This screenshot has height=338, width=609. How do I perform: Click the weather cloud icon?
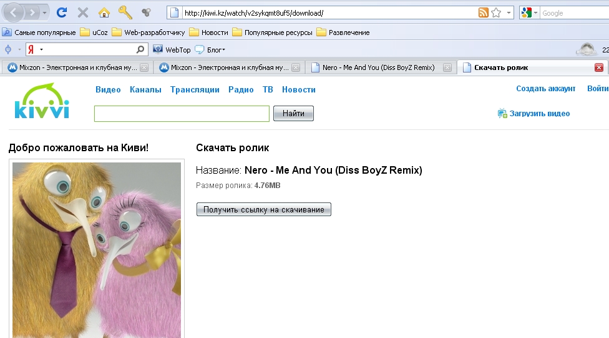coord(587,49)
